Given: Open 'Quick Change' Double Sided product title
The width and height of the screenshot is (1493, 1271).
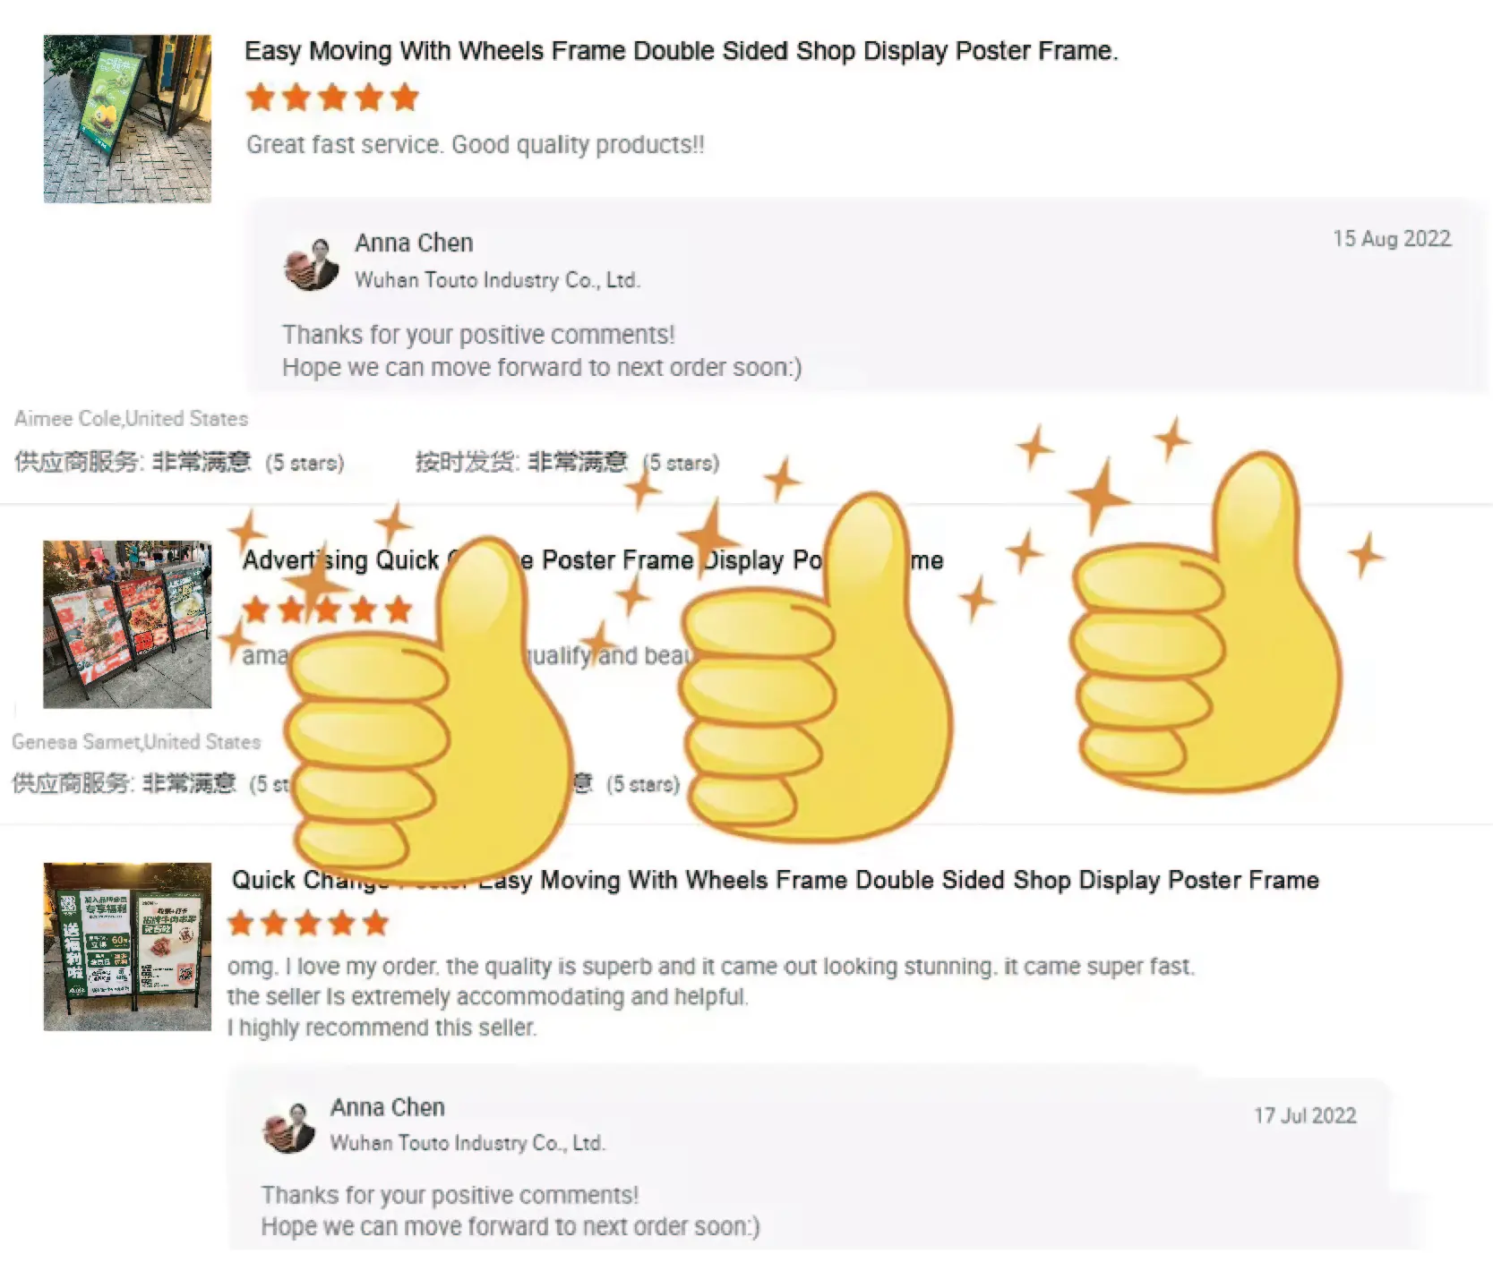Looking at the screenshot, I should (775, 880).
